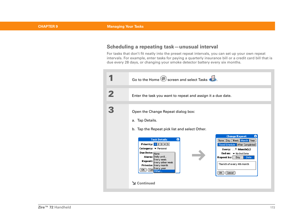
Task: Click the 'Managing Your Tasks' header title
Action: point(125,26)
